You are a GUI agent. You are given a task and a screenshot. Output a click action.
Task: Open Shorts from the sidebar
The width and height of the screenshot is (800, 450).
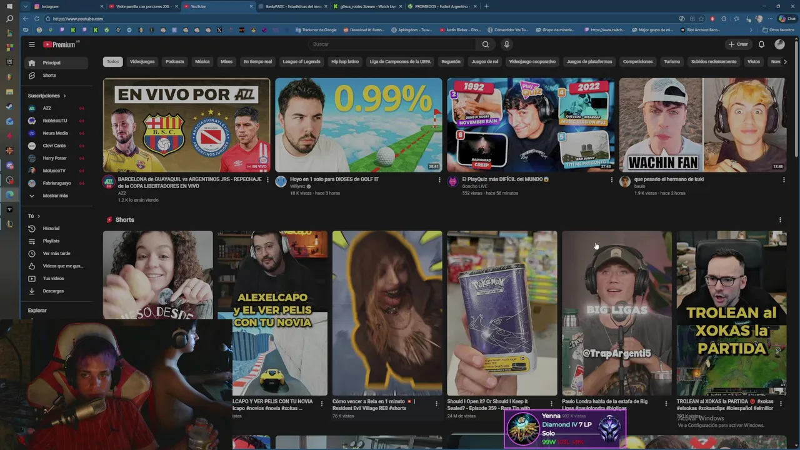[x=56, y=75]
